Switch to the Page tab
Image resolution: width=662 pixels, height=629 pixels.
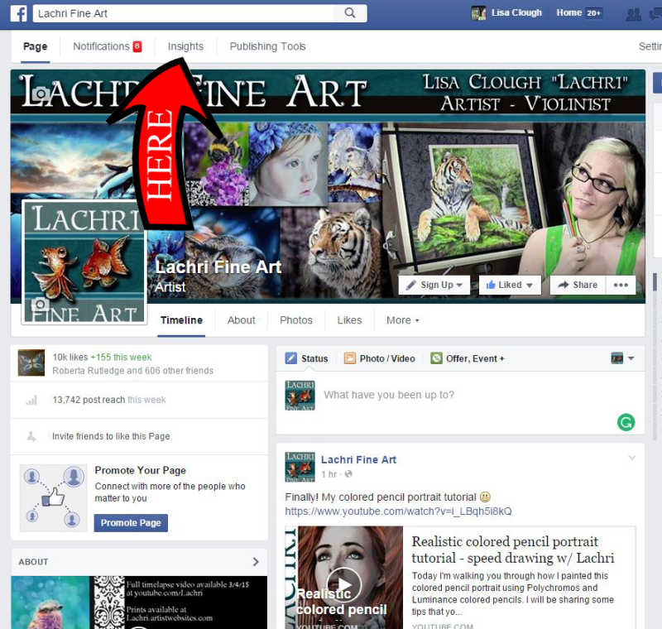point(36,46)
